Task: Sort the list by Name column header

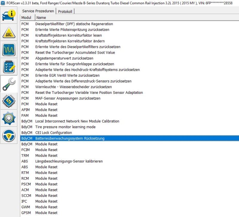Action: click(x=137, y=18)
